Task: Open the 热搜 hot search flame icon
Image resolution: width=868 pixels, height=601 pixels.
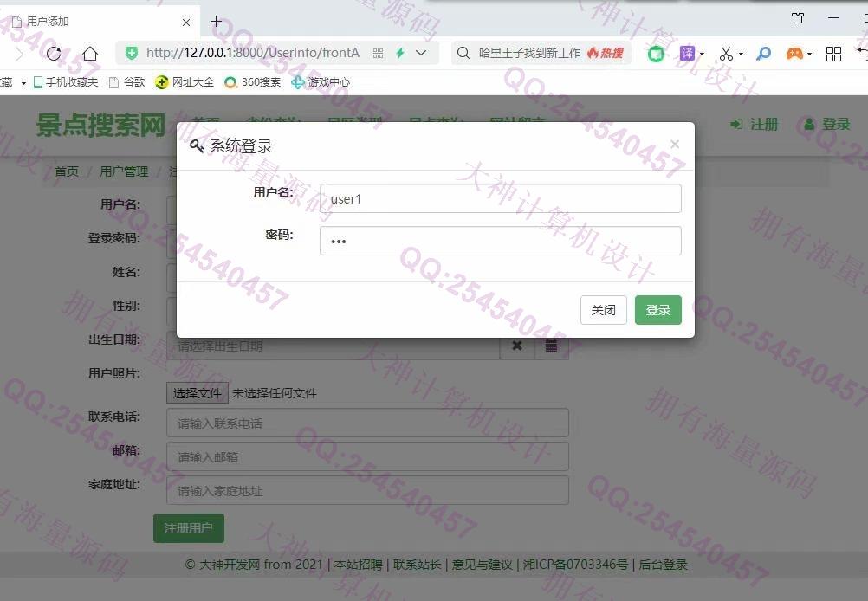Action: click(605, 53)
